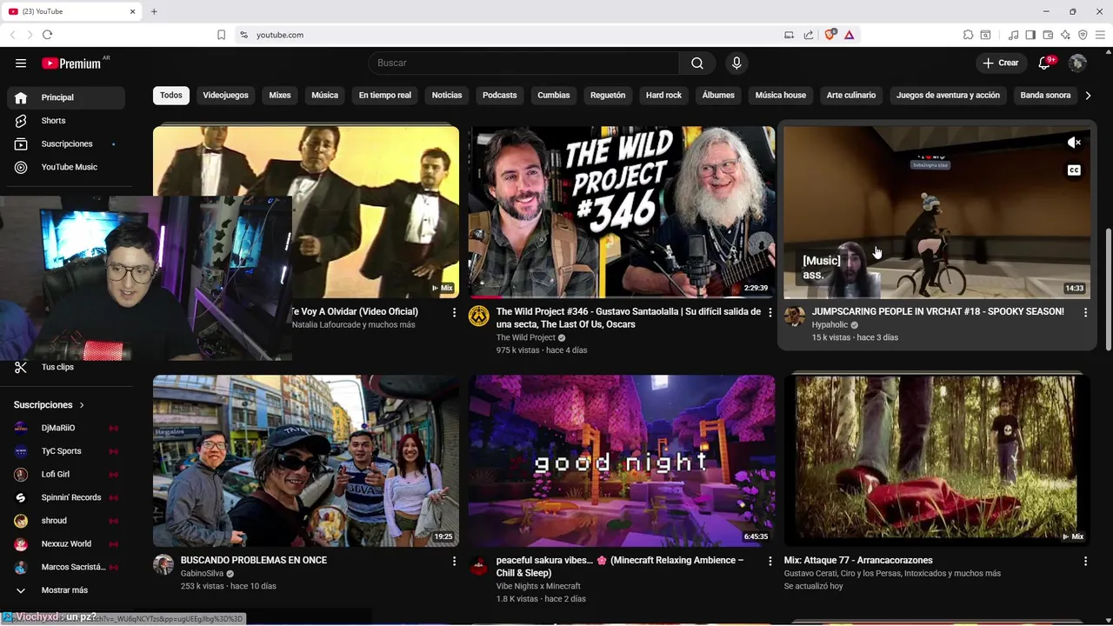
Task: Open the browser extensions puzzle icon
Action: [968, 35]
